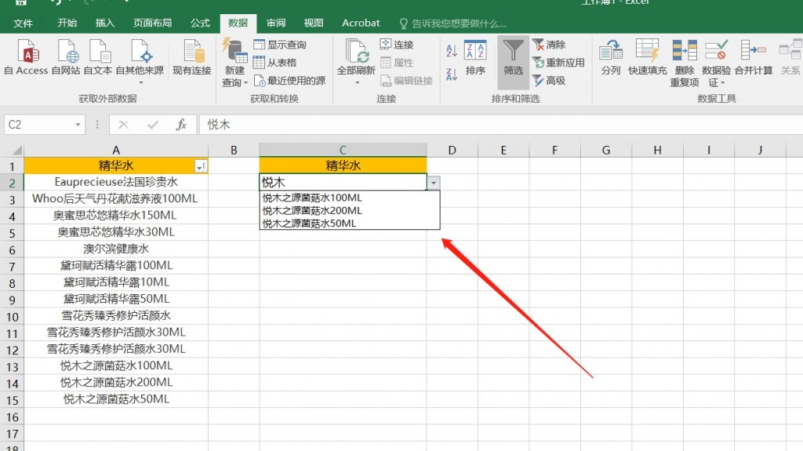This screenshot has height=451, width=803.
Task: Click the Insert Function fx button
Action: coord(181,125)
